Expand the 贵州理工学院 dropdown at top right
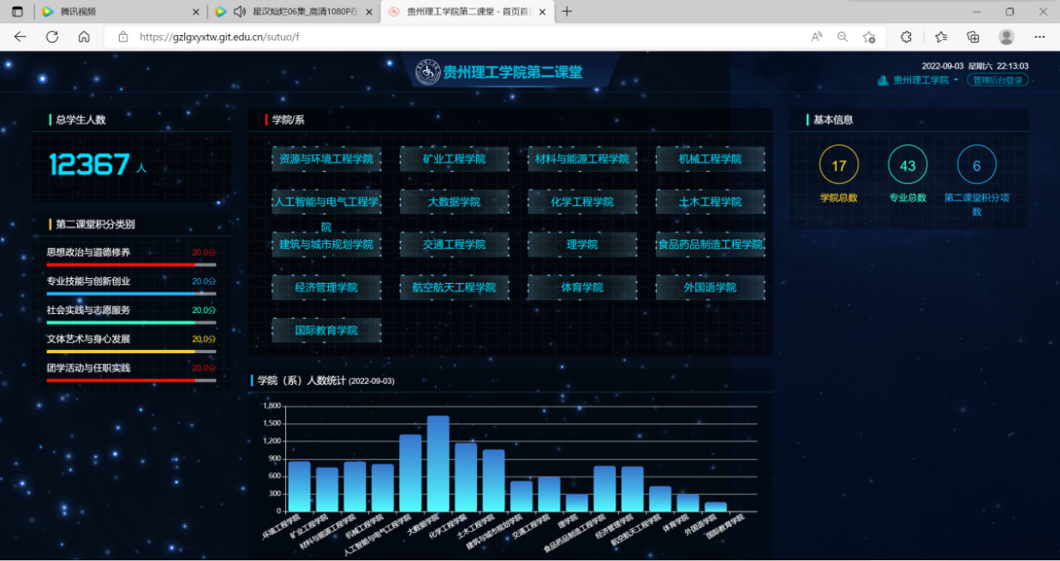Image resolution: width=1060 pixels, height=561 pixels. point(918,80)
